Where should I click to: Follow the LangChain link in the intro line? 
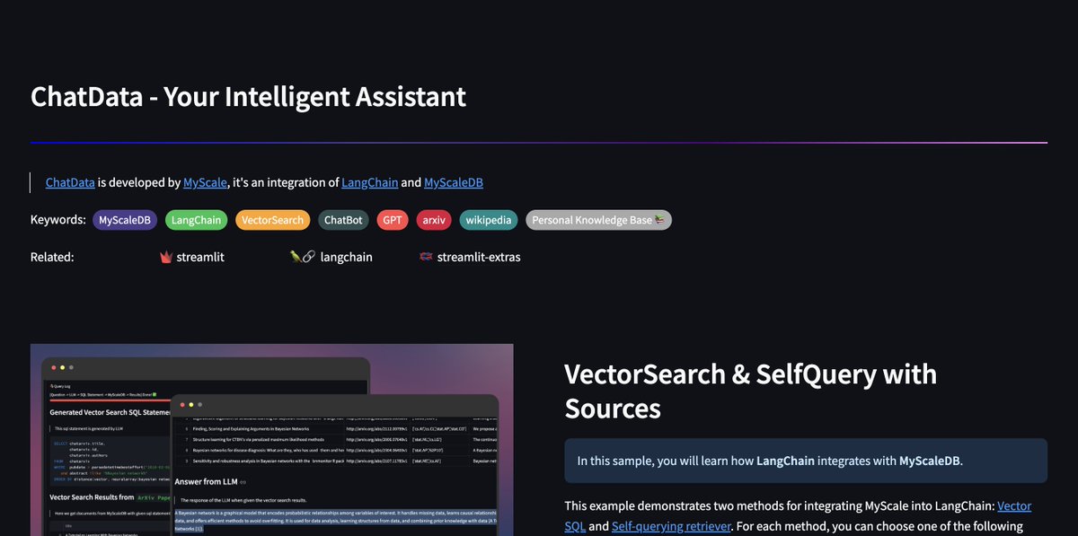click(369, 182)
